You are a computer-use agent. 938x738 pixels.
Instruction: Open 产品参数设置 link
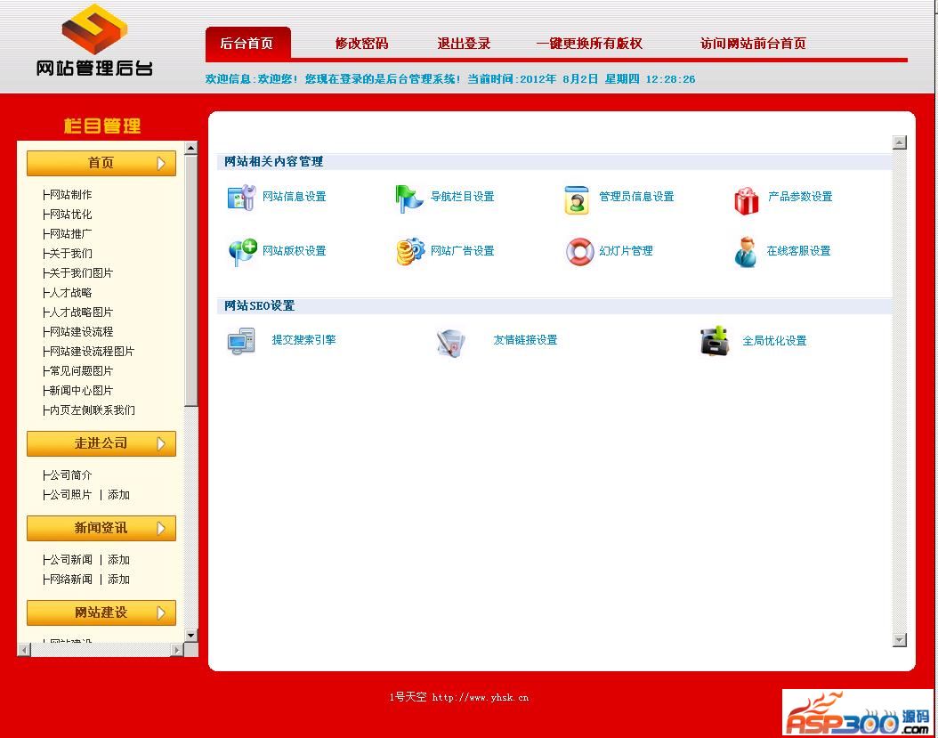click(x=800, y=197)
